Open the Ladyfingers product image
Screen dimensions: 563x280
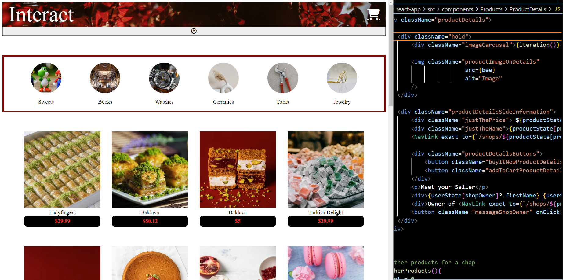tap(62, 170)
